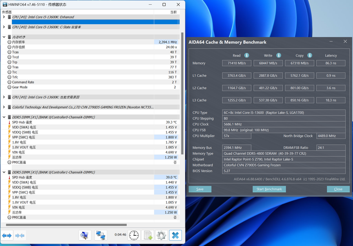Click the icon beside Command Rate row
The image size is (353, 246).
9,82
